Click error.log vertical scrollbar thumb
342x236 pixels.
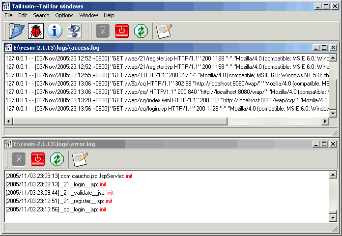click(333, 212)
